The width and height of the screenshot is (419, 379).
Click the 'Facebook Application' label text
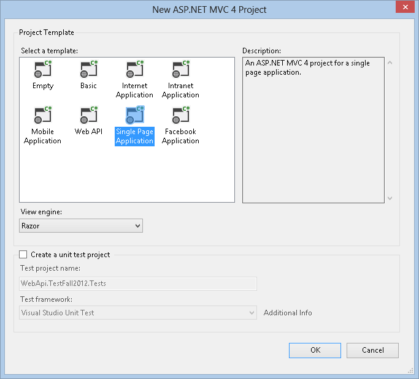(x=180, y=136)
